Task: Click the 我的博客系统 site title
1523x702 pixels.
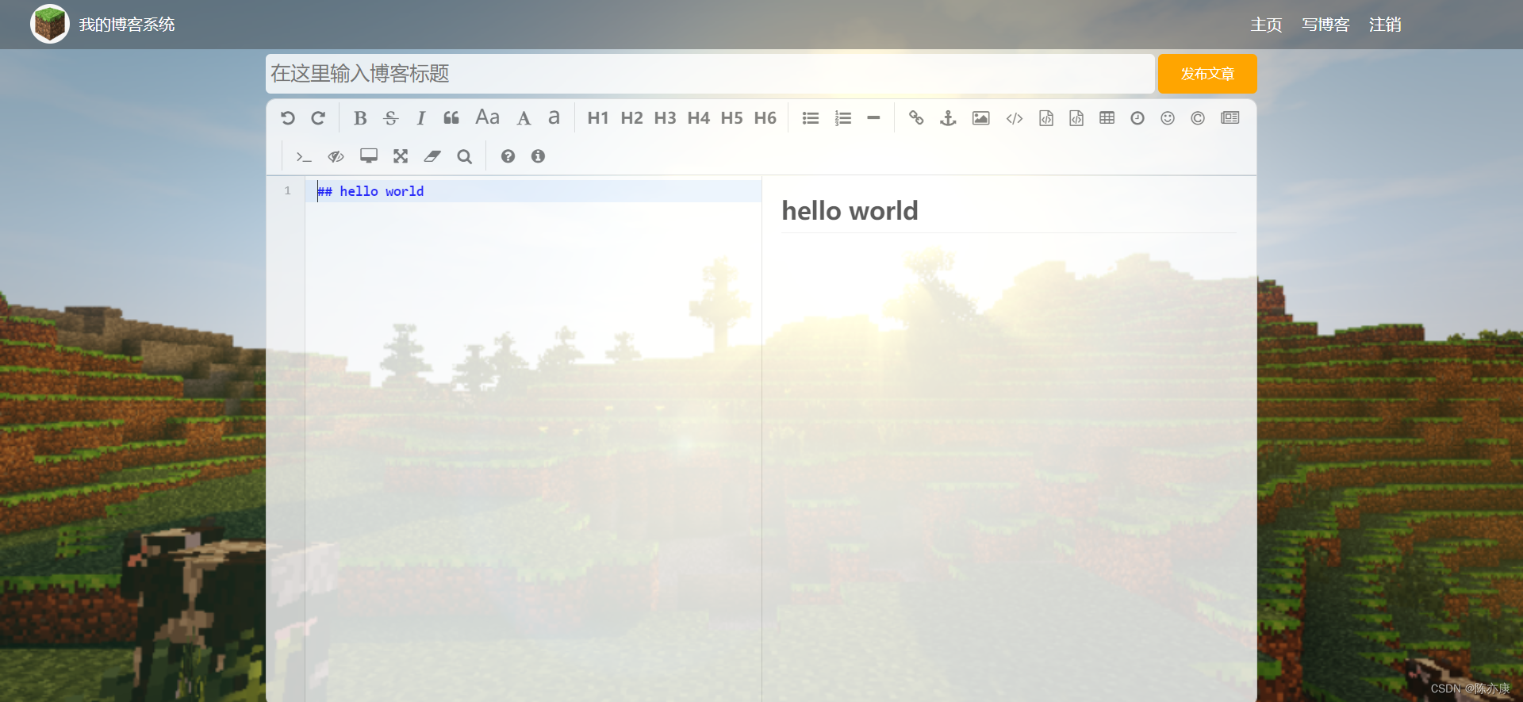Action: (x=127, y=25)
